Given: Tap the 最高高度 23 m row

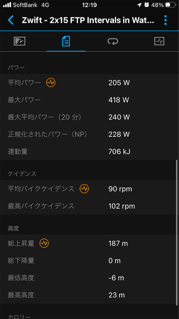Looking at the screenshot, I should coord(88,295).
